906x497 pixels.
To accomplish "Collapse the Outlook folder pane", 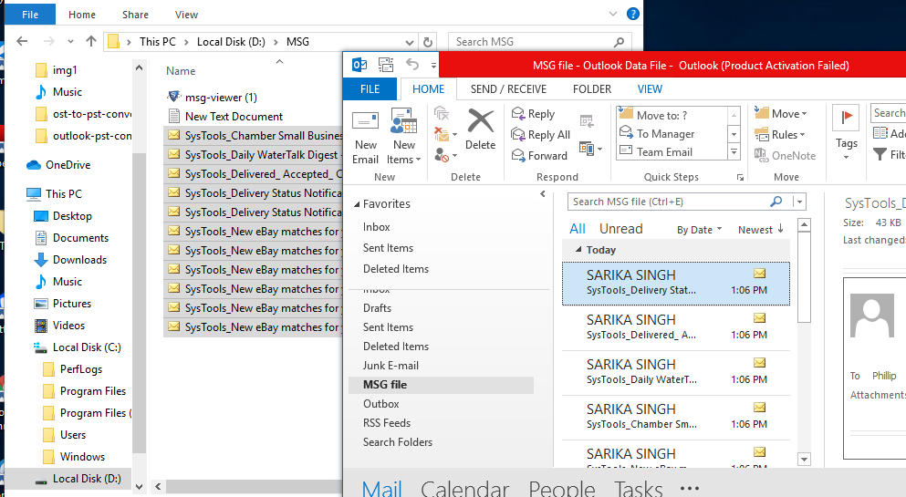I will pos(543,194).
